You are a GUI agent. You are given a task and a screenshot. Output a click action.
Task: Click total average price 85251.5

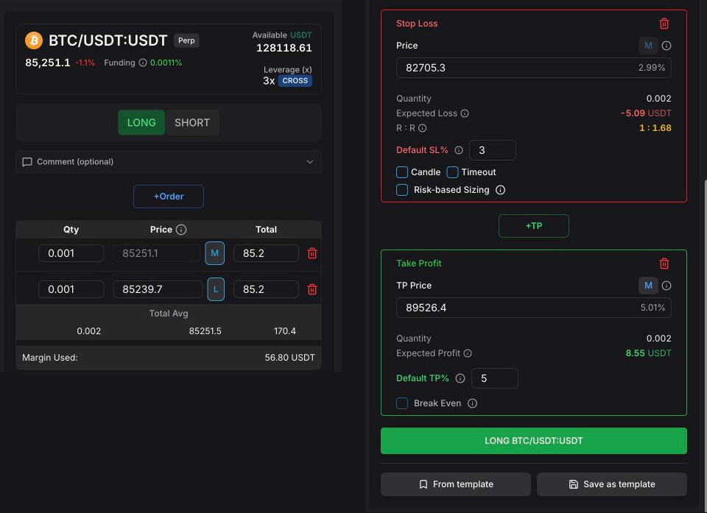point(205,331)
